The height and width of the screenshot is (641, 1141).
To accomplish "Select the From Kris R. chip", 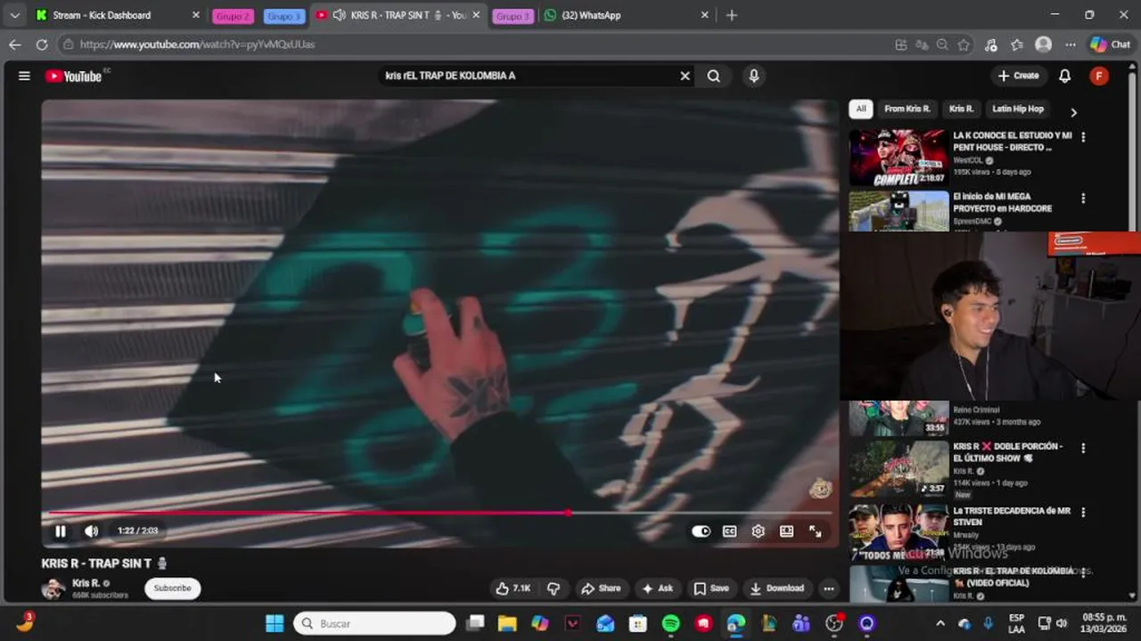I will [907, 110].
